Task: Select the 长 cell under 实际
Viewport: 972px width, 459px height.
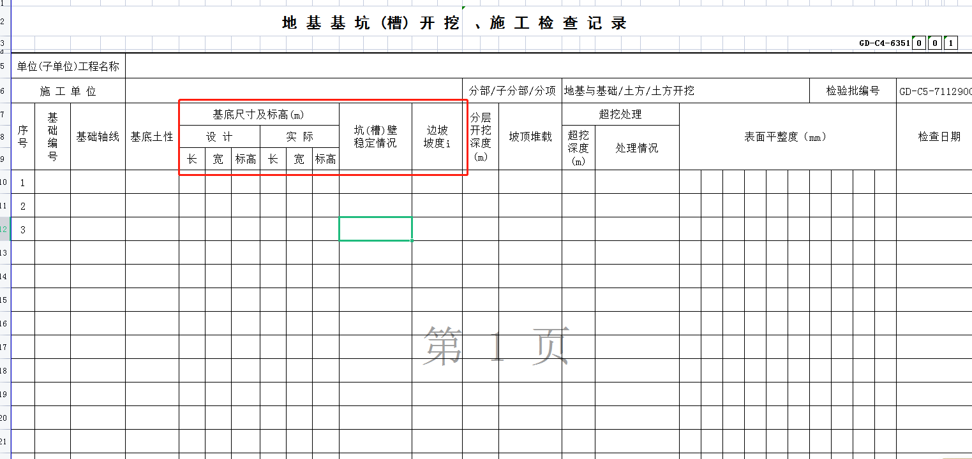Action: 273,159
